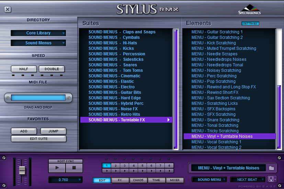Open the Core Library directory dropdown
The height and width of the screenshot is (189, 284).
(38, 33)
